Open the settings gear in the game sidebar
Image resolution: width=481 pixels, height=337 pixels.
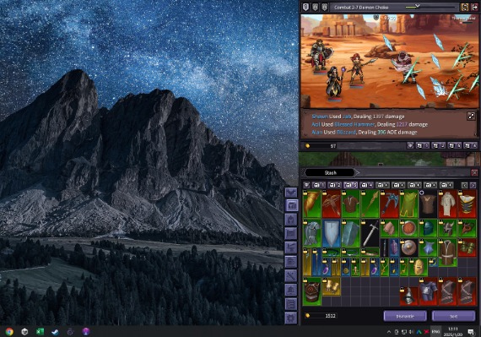coord(291,318)
